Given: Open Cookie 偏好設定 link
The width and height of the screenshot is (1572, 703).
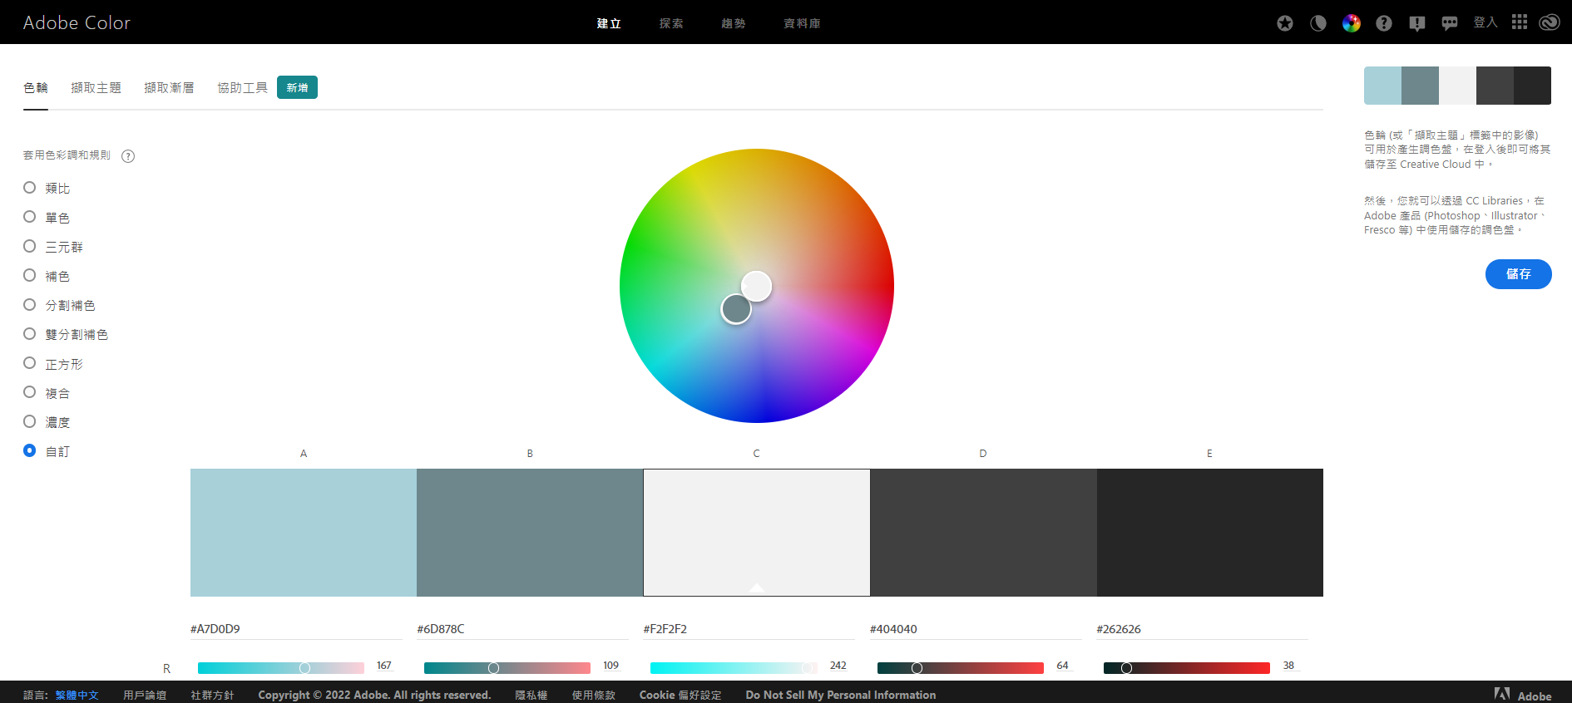Looking at the screenshot, I should click(680, 695).
